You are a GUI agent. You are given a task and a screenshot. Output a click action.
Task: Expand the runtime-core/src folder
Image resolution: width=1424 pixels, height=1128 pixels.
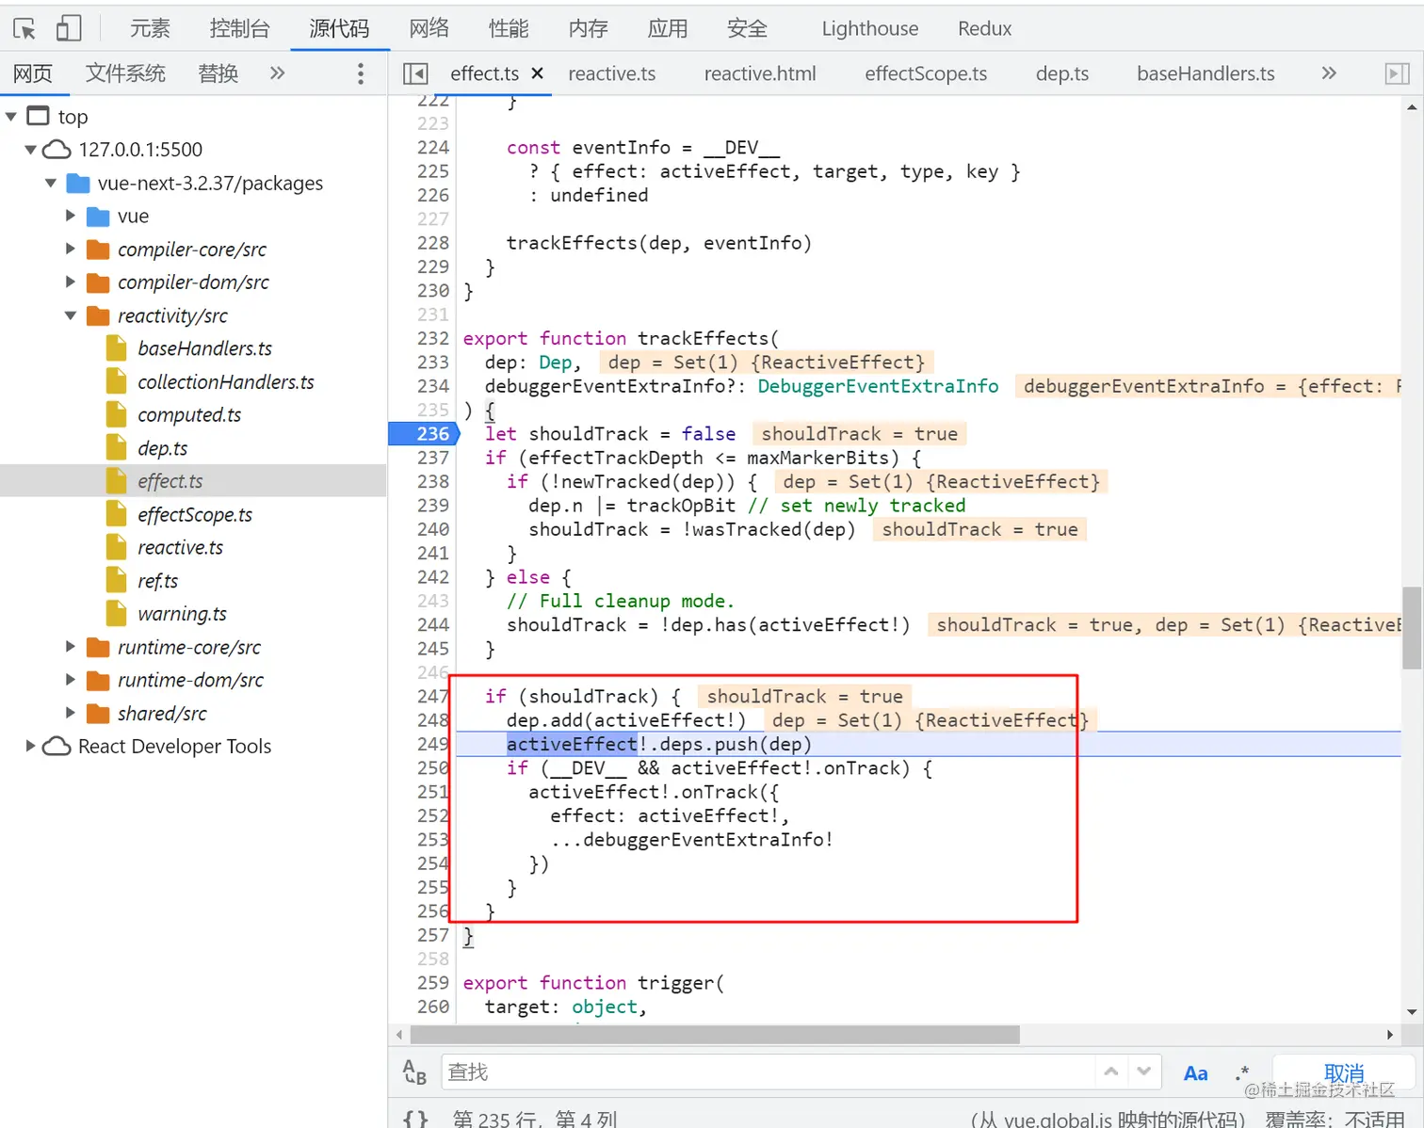tap(71, 647)
